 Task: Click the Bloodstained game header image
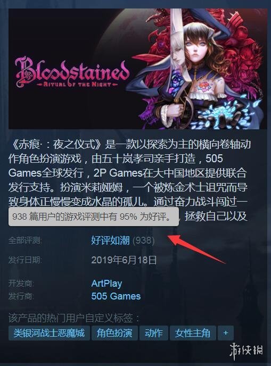[138, 69]
